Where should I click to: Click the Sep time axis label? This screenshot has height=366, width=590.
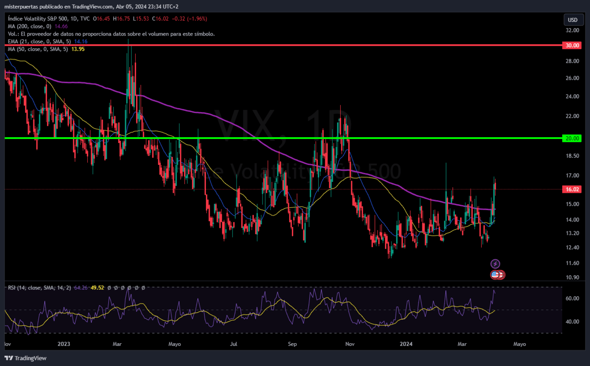pyautogui.click(x=293, y=344)
